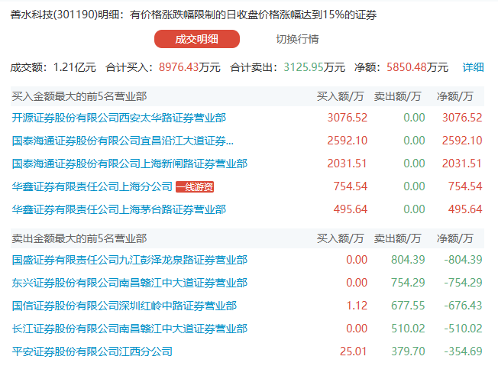Click sell amount 510.02 in 长江证券 row

[408, 329]
